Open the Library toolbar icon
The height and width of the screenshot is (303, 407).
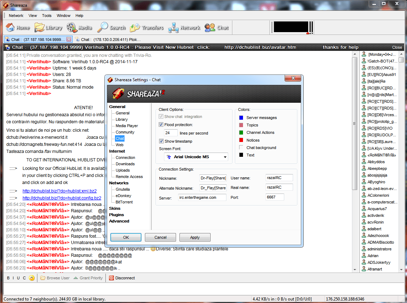39,28
